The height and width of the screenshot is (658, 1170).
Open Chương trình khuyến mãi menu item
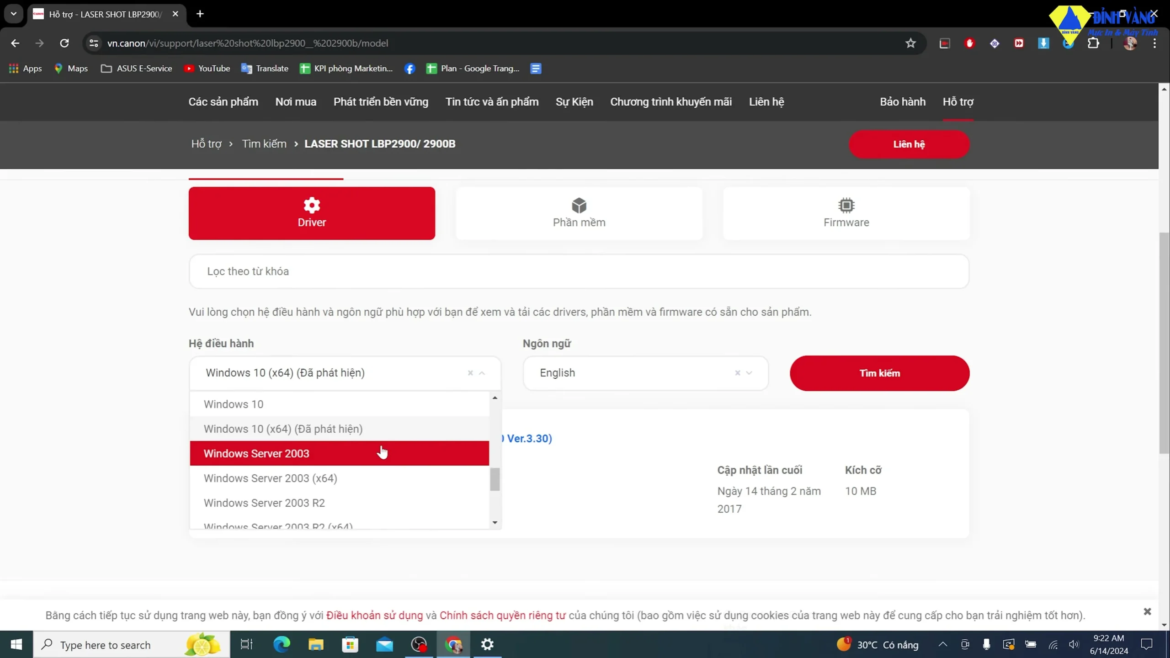[671, 102]
